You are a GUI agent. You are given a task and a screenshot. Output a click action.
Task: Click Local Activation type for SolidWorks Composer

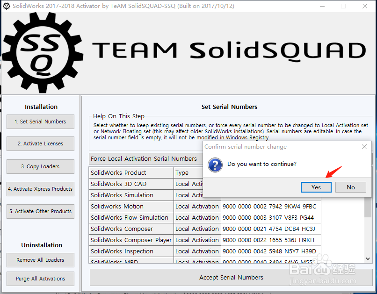point(197,229)
